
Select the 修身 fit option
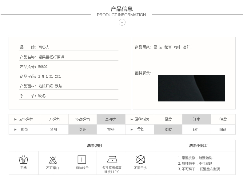tap(82, 129)
